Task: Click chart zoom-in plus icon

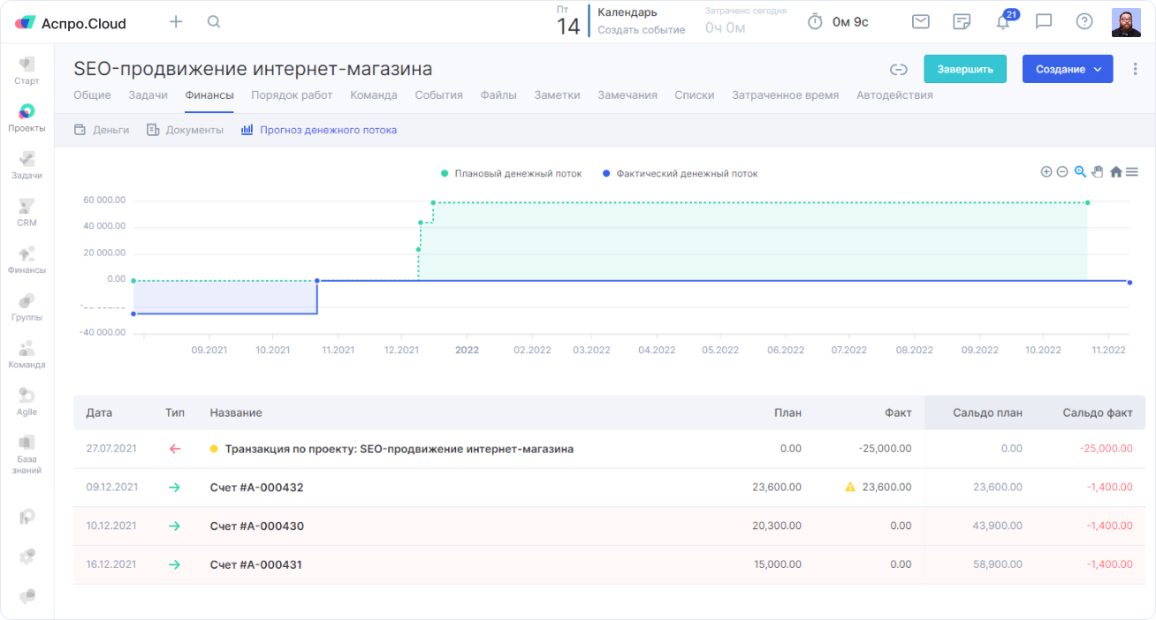Action: tap(1046, 172)
